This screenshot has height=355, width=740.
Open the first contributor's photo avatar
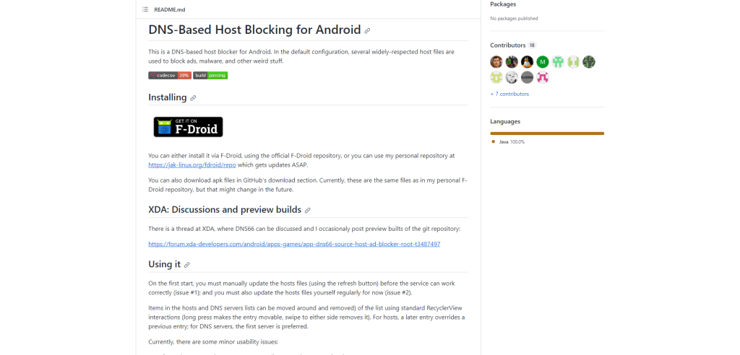496,62
